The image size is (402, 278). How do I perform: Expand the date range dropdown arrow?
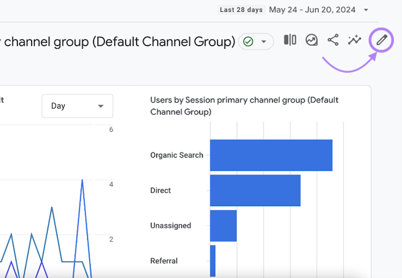(x=366, y=10)
